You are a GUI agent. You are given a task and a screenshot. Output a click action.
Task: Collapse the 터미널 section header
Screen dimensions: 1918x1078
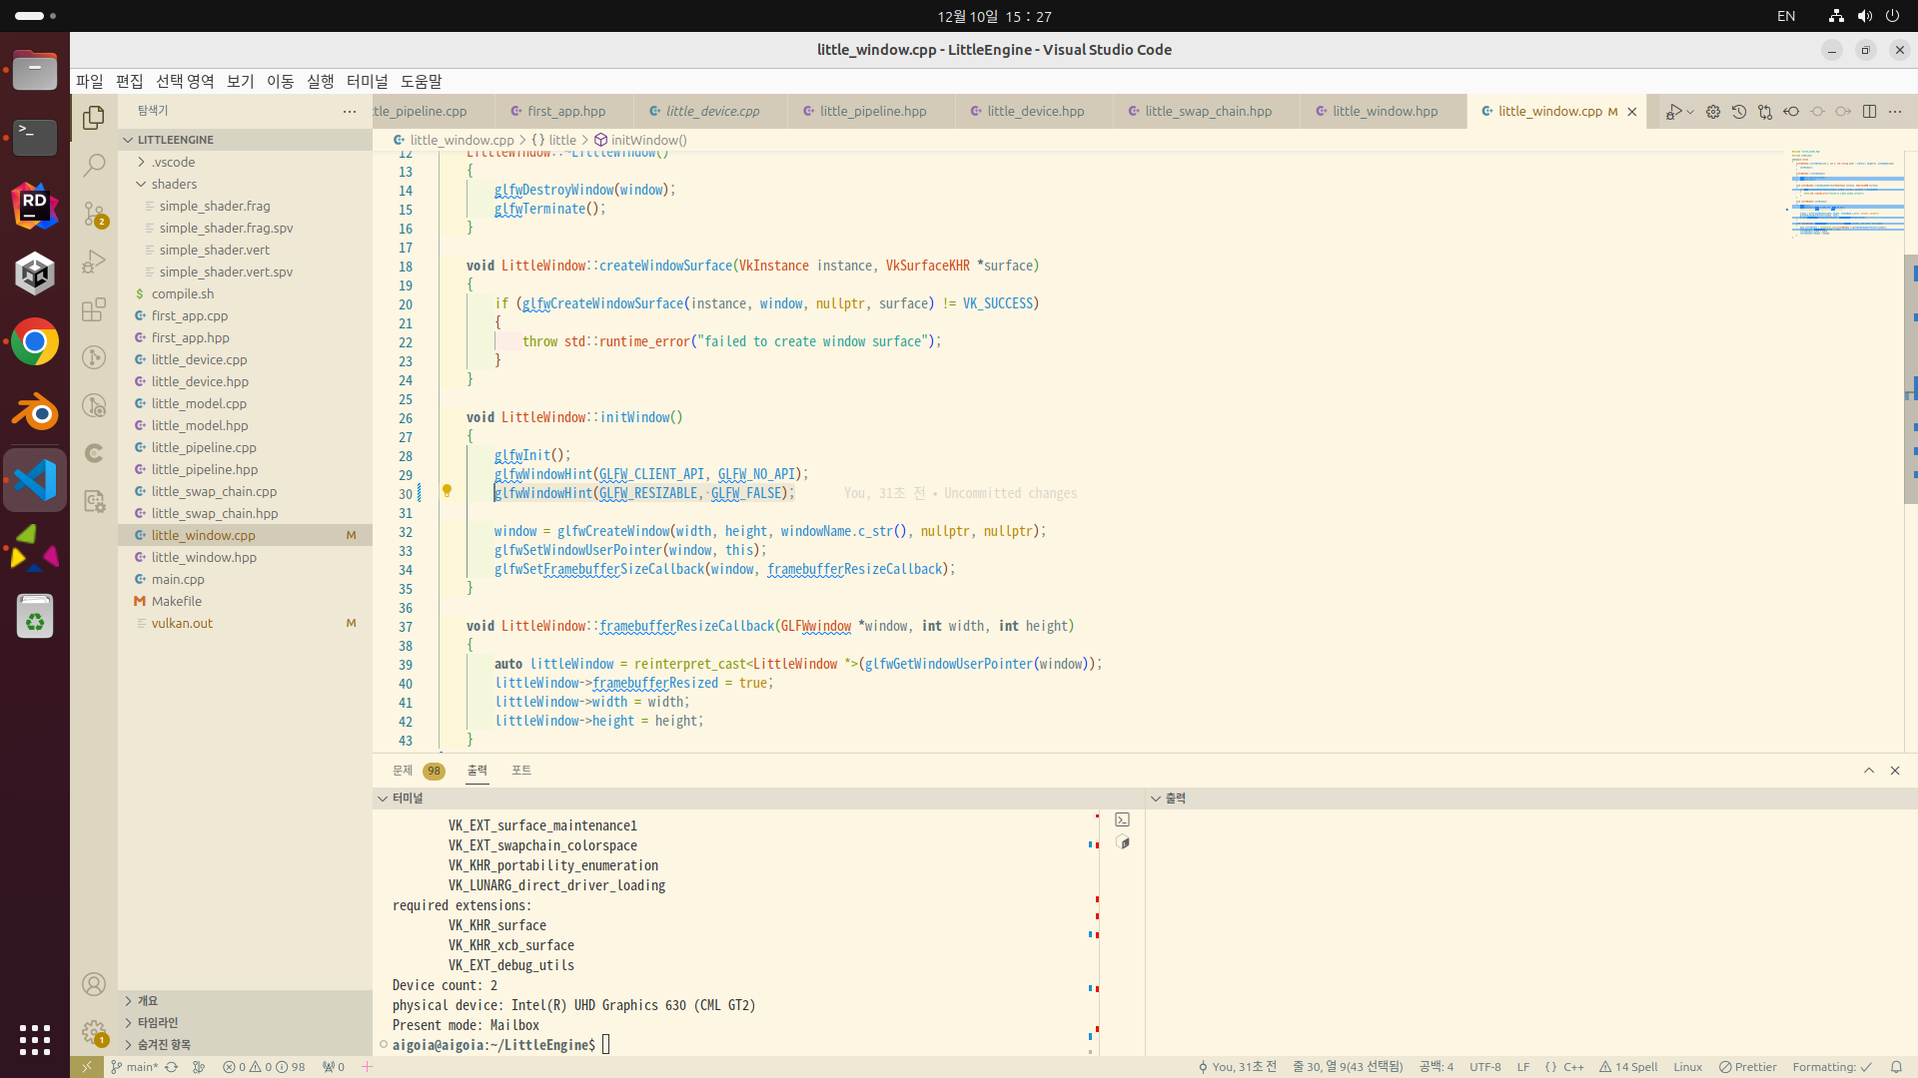coord(759,799)
